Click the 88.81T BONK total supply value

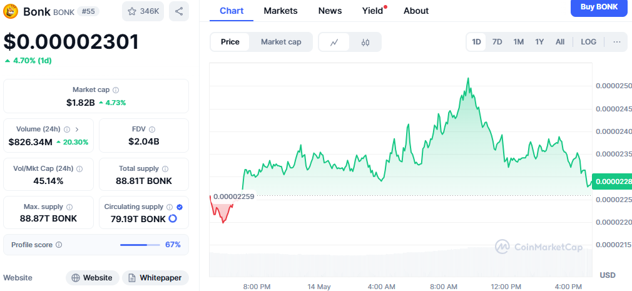(144, 181)
